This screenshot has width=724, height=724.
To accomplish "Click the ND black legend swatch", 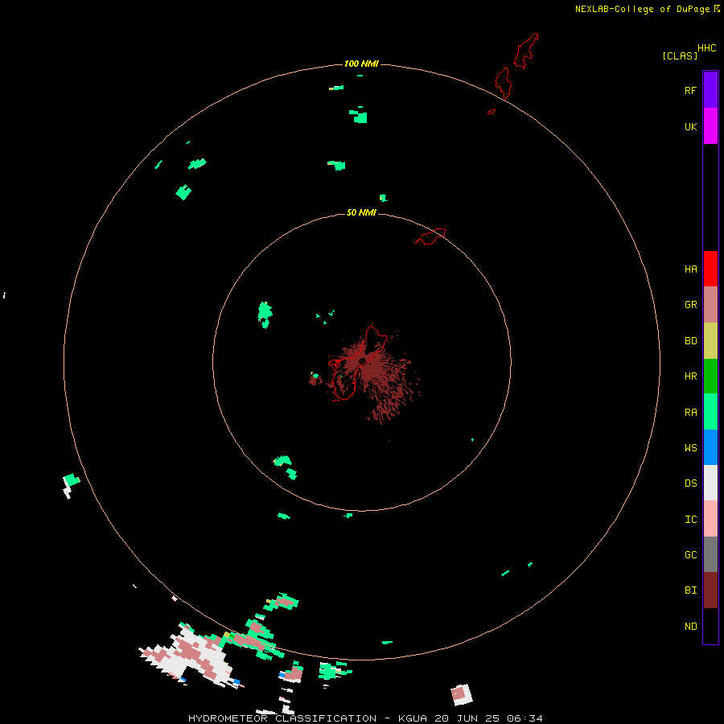I will (x=710, y=626).
